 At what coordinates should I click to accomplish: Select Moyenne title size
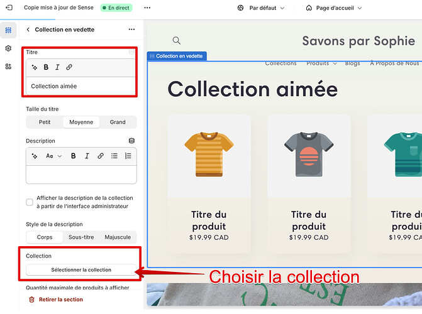[x=81, y=122]
